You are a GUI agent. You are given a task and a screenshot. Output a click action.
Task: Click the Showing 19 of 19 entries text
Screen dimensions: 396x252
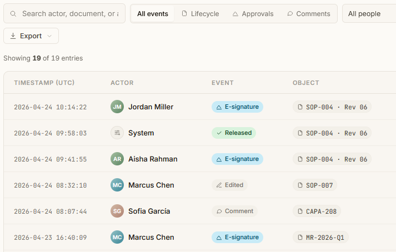43,58
